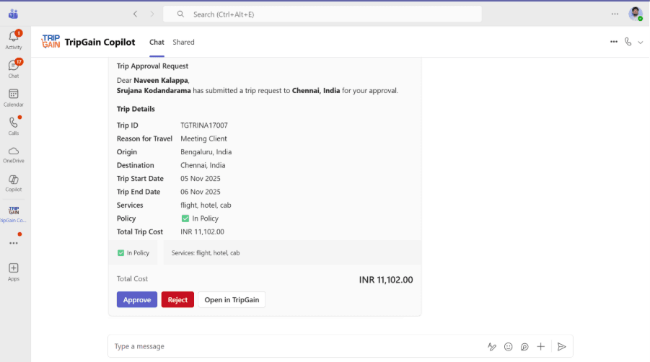This screenshot has height=362, width=650.
Task: Approve the Chennai trip request
Action: point(137,300)
